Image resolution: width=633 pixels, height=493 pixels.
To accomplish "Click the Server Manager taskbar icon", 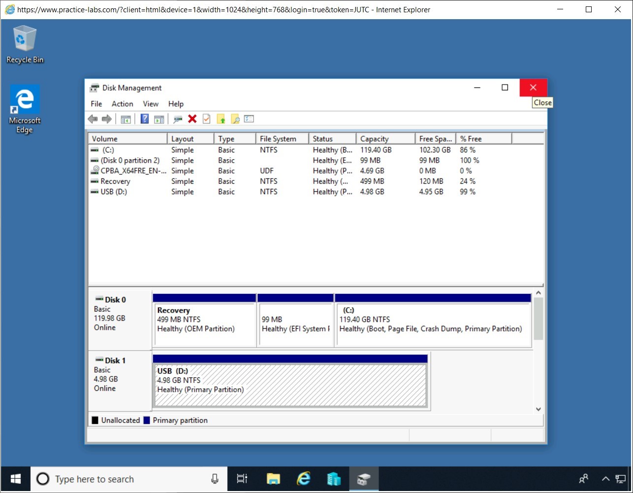I will (x=334, y=479).
